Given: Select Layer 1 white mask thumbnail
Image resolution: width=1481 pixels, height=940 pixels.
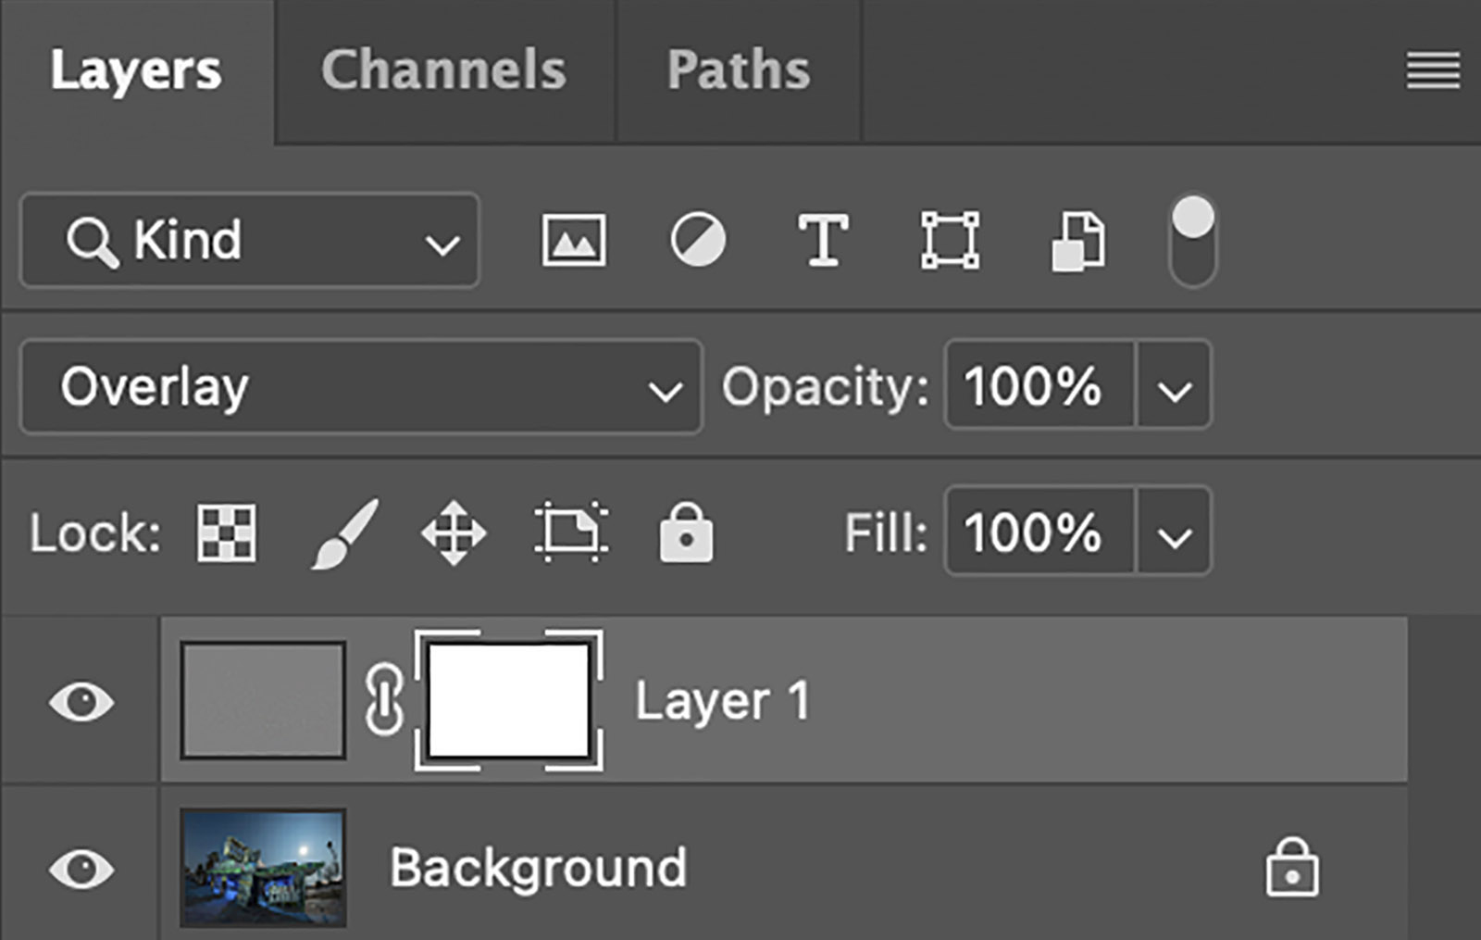Looking at the screenshot, I should point(509,701).
